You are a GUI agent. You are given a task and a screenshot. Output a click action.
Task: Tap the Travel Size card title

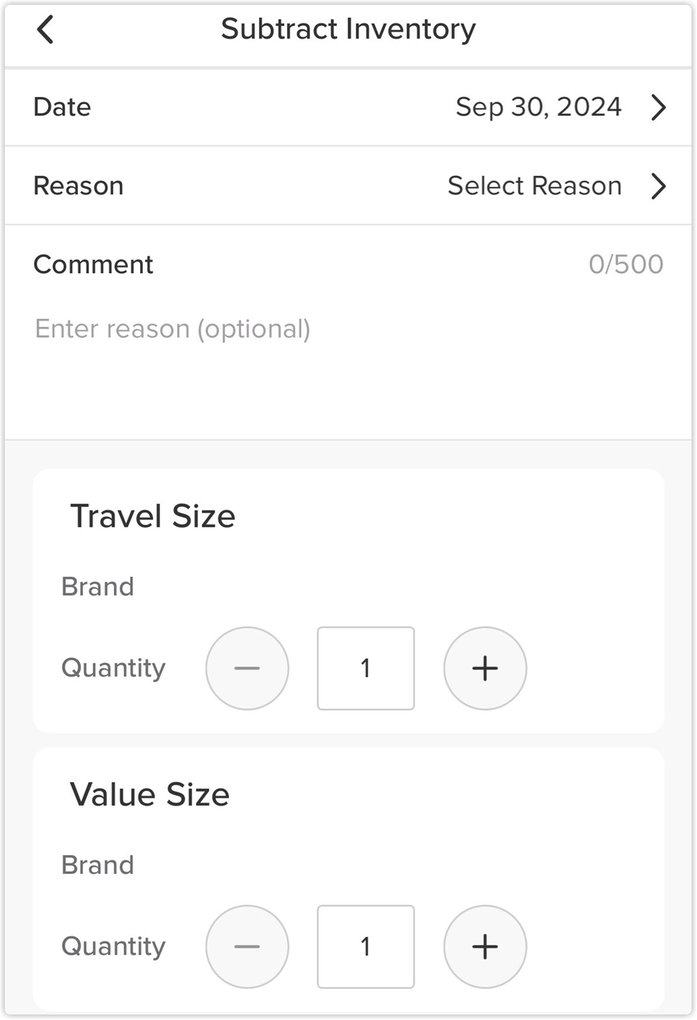tap(152, 516)
